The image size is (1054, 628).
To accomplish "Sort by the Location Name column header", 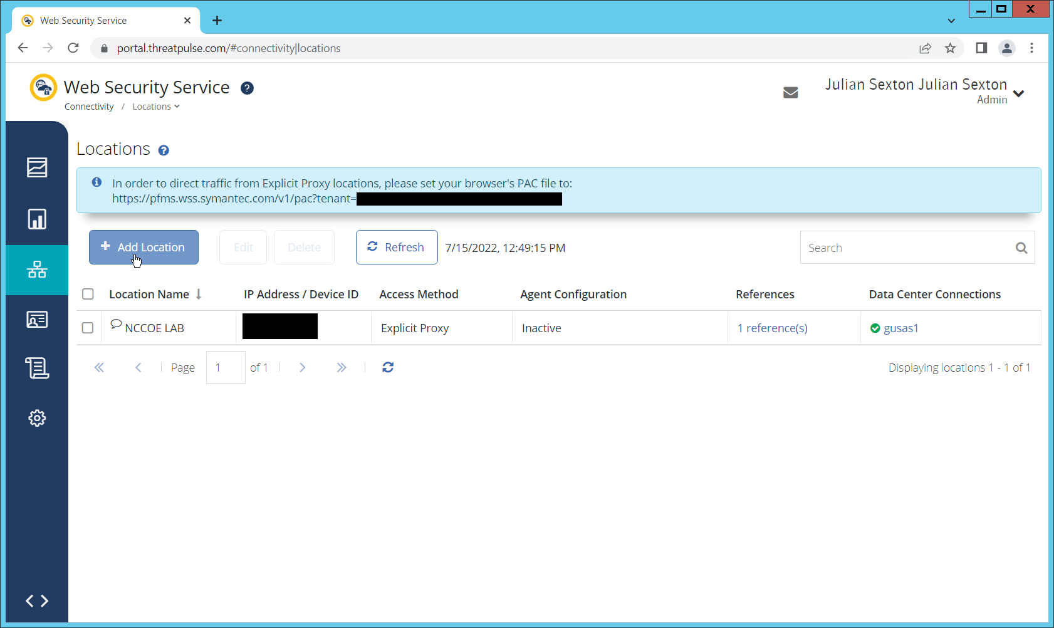I will click(149, 294).
